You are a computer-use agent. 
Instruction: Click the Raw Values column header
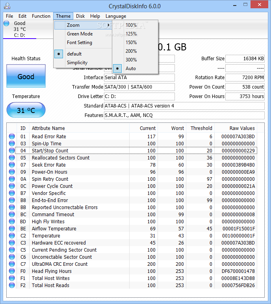(236, 128)
